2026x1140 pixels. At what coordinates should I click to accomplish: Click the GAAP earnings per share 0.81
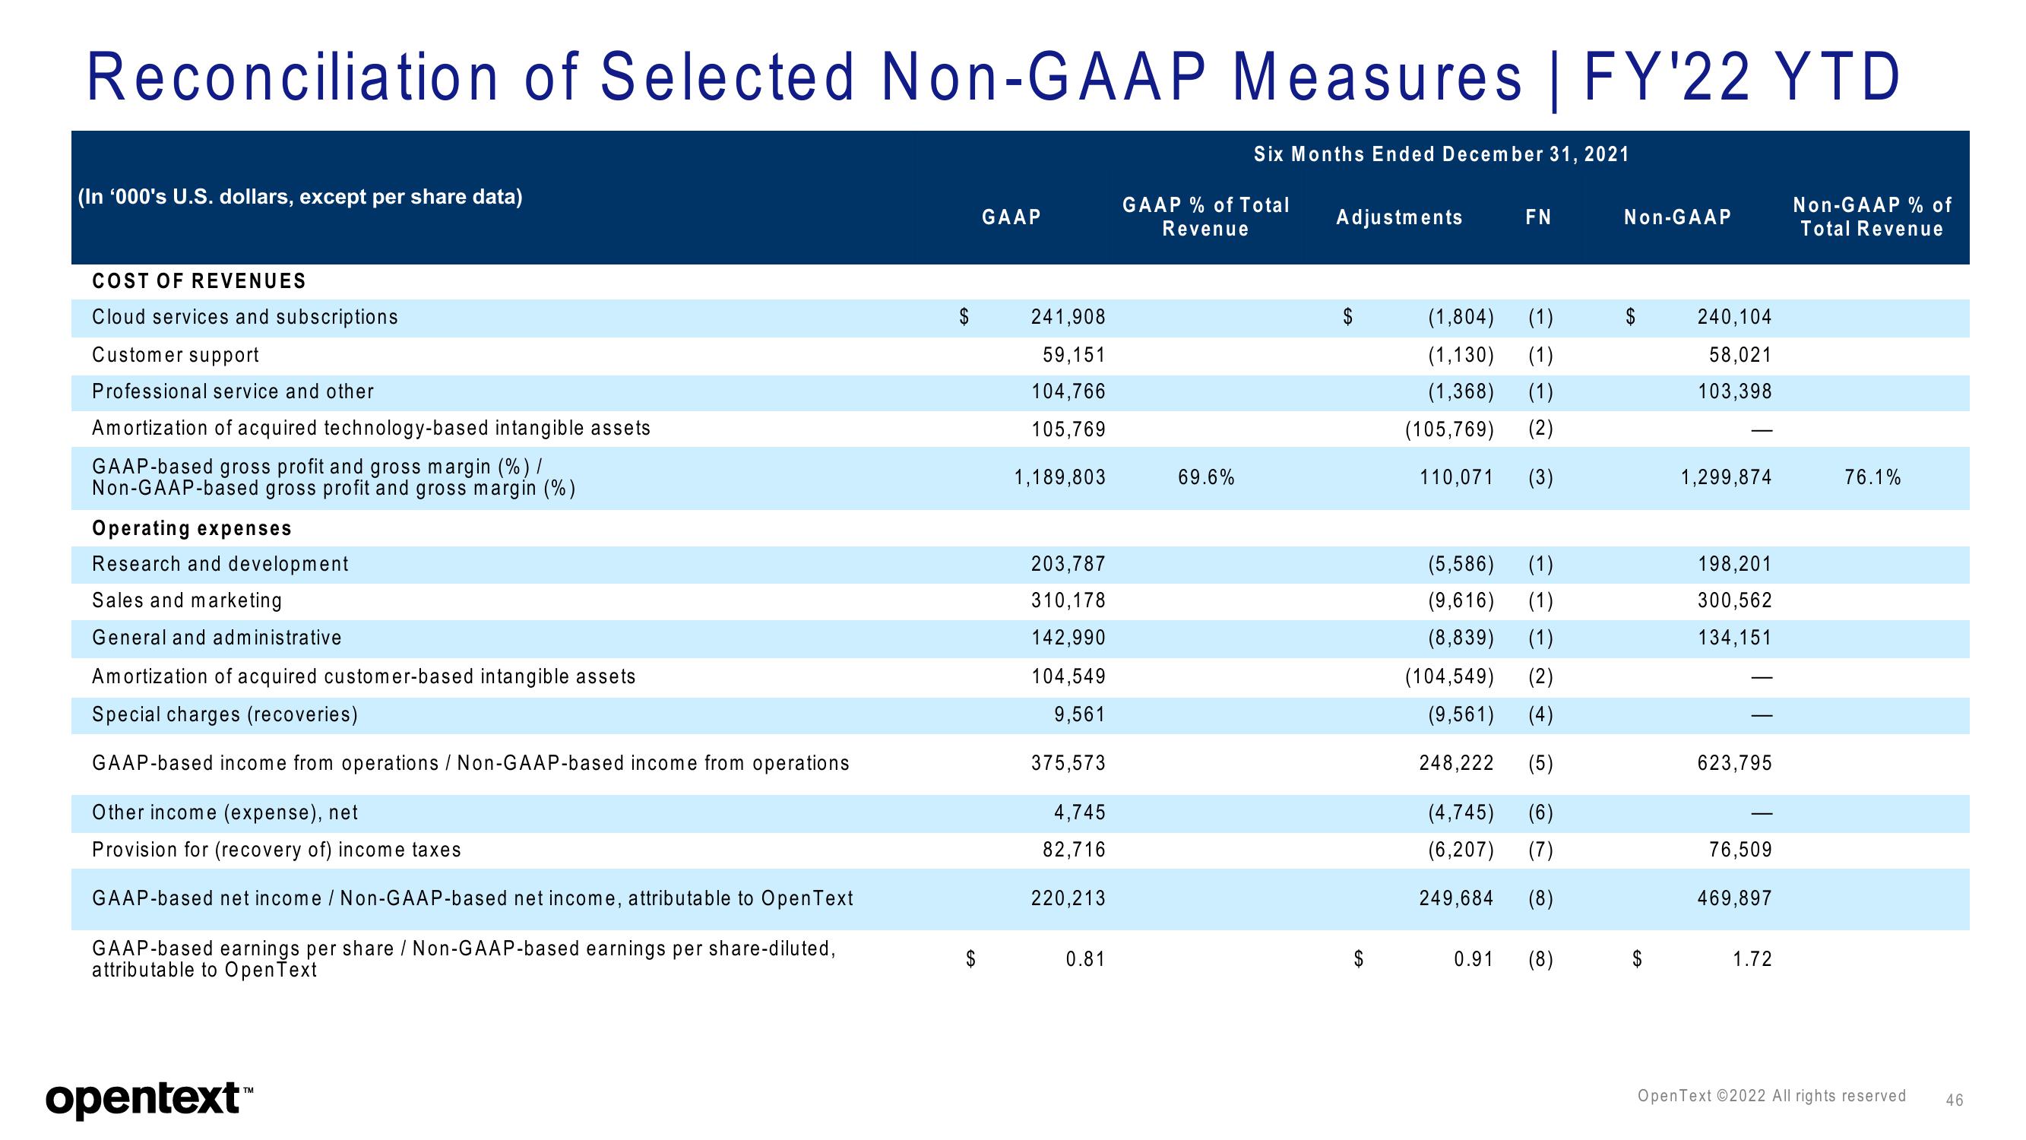tap(1085, 959)
